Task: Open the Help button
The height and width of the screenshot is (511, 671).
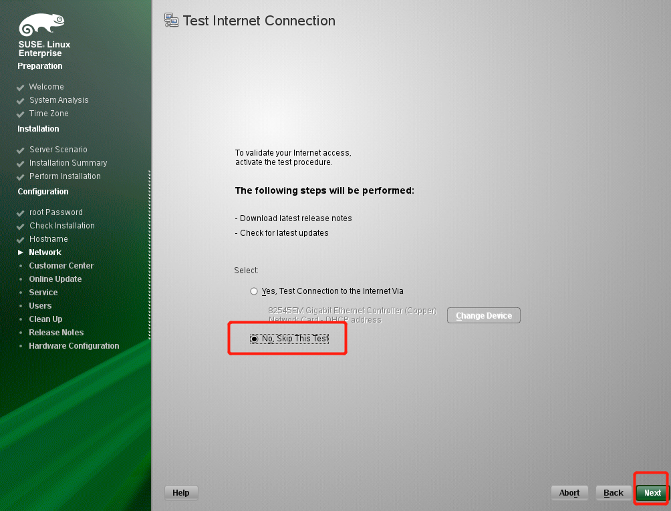Action: coord(181,492)
